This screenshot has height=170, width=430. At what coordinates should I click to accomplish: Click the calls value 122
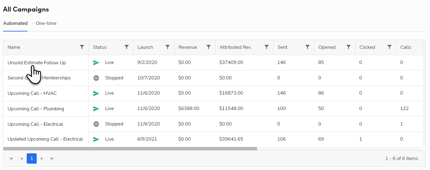405,108
